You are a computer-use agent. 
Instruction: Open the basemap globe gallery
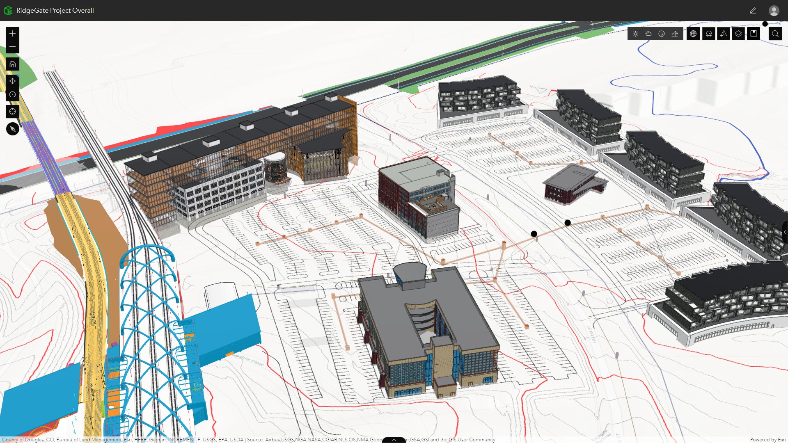[693, 34]
